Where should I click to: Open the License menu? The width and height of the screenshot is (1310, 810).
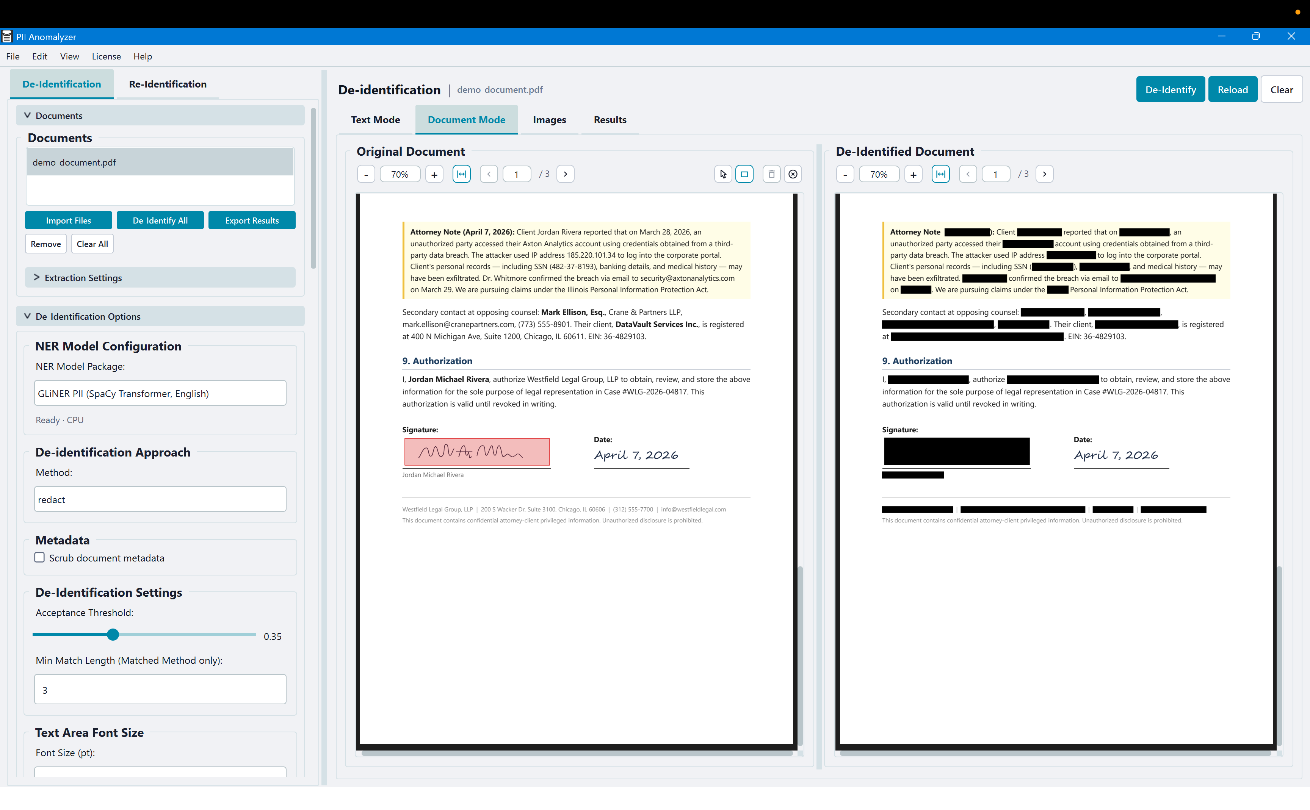point(106,56)
